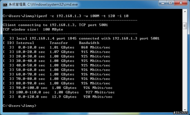Click the scrollbar up arrow
Viewport: 190px width, 115px height.
coord(185,12)
